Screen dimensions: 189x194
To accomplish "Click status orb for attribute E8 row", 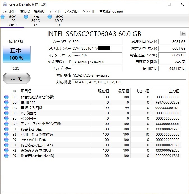I will pyautogui.click(x=6, y=134).
